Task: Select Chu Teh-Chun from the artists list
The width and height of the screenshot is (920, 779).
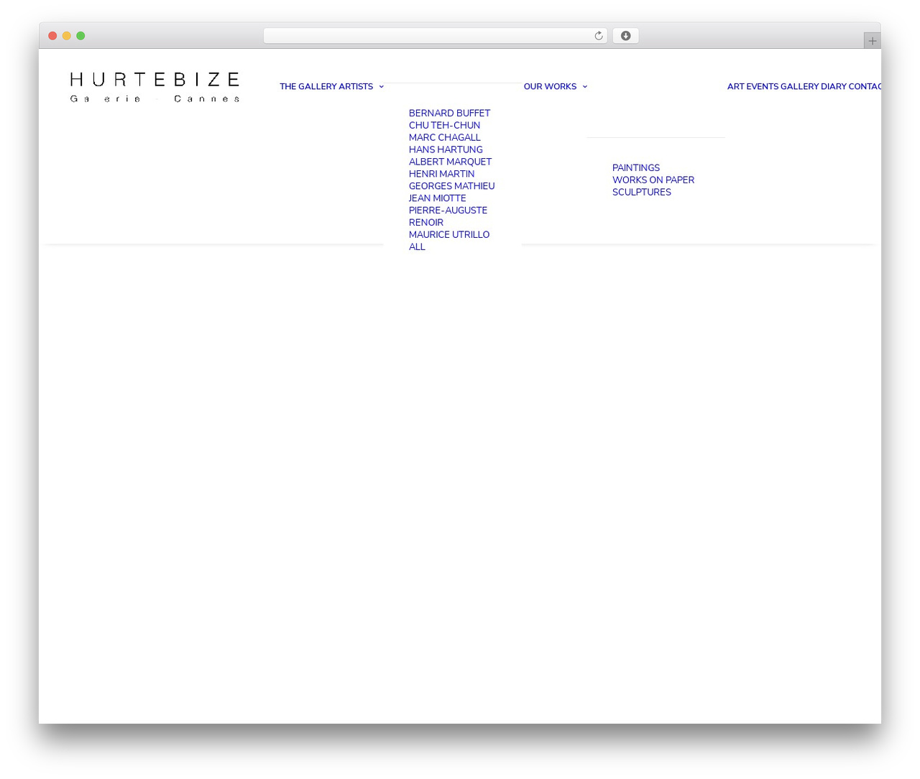Action: [x=444, y=125]
